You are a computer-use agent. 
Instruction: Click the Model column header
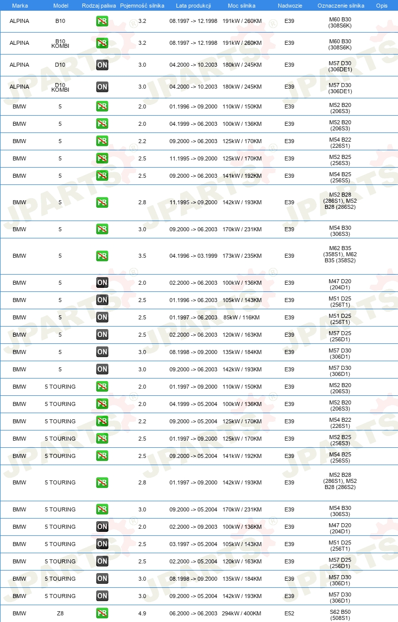click(61, 5)
